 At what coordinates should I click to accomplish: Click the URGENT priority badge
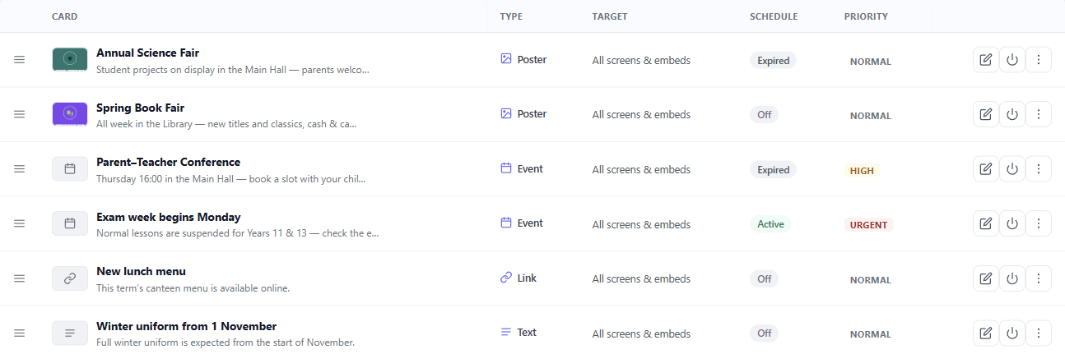868,225
